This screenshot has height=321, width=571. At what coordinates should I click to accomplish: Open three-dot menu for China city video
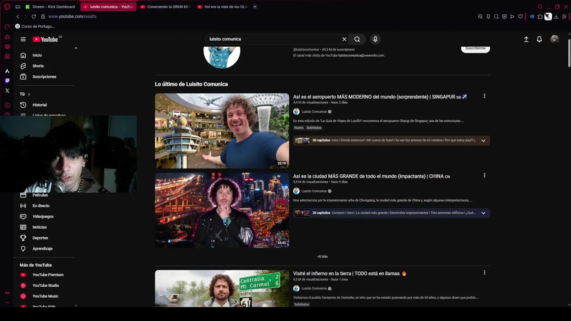(x=484, y=175)
